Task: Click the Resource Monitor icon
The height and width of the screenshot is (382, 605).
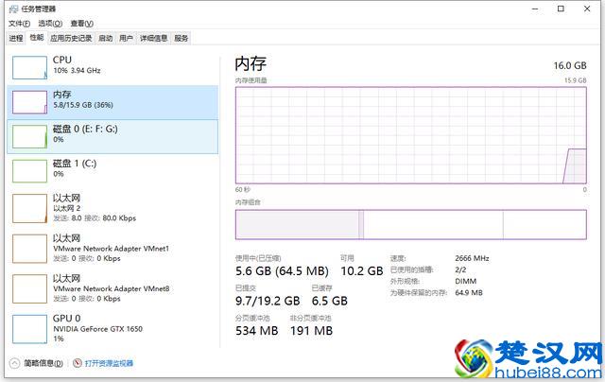Action: click(77, 363)
